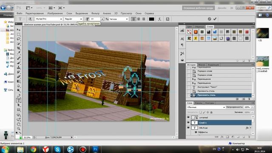The image size is (272, 153).
Task: Delete current state in History panel
Action: pyautogui.click(x=249, y=99)
